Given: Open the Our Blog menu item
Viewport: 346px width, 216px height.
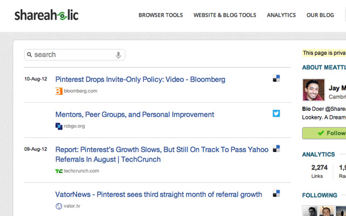Looking at the screenshot, I should [320, 15].
